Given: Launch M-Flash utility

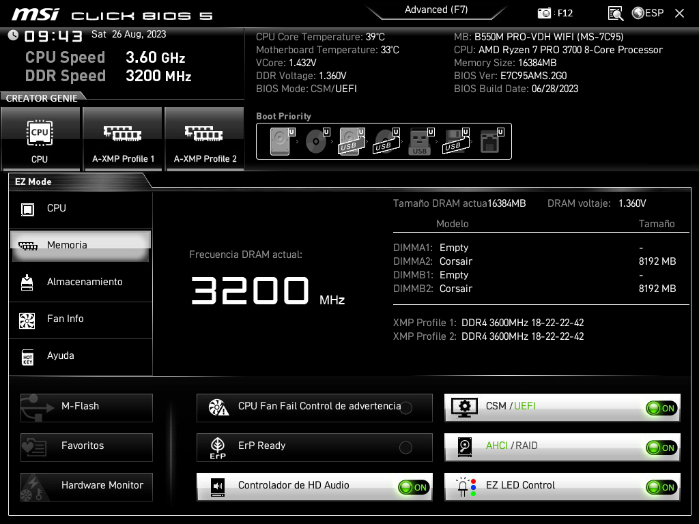Looking at the screenshot, I should point(87,408).
